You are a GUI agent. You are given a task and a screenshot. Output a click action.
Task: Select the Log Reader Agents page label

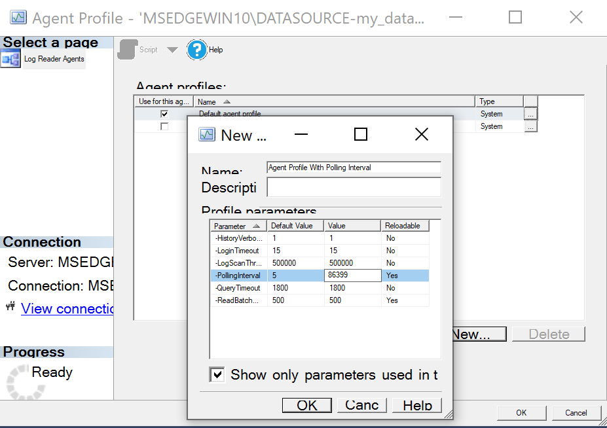coord(54,58)
